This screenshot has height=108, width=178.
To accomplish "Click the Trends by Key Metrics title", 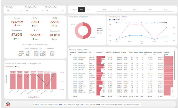I will (118, 17).
